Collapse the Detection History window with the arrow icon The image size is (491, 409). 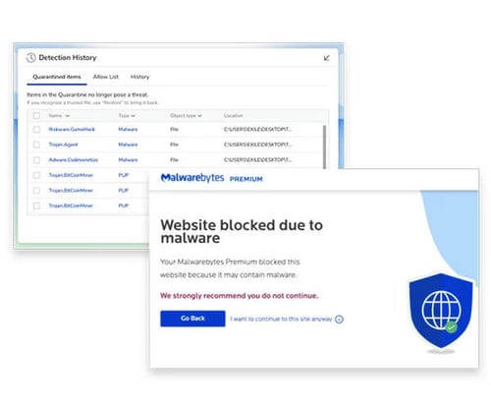coord(326,58)
